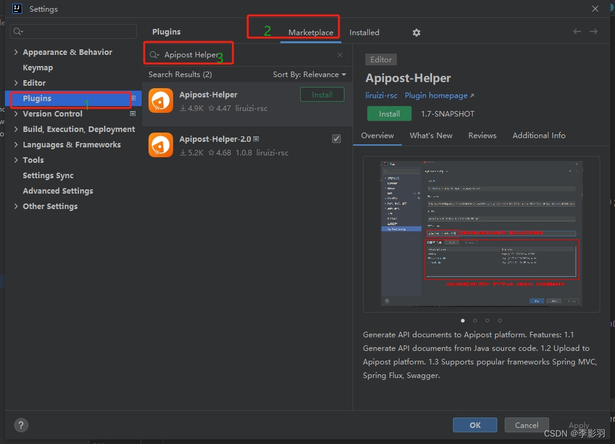This screenshot has width=615, height=444.
Task: Open the liruizi-rsc vendor link
Action: point(381,96)
